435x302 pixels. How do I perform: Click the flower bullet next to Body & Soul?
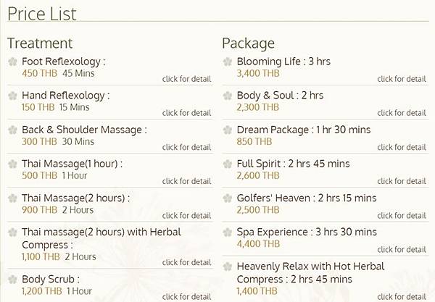(228, 96)
